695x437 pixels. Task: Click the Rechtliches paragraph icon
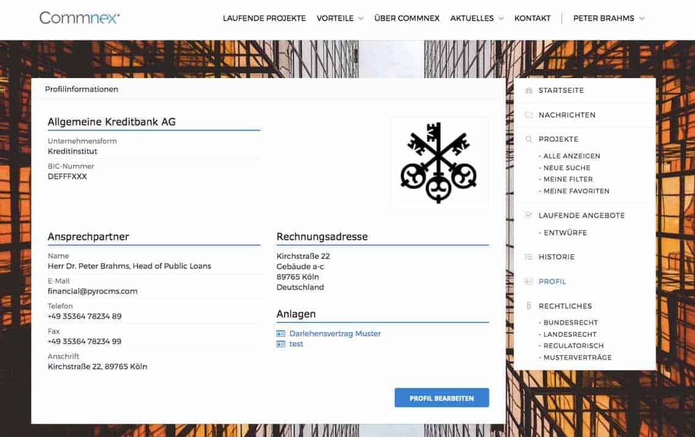click(529, 306)
